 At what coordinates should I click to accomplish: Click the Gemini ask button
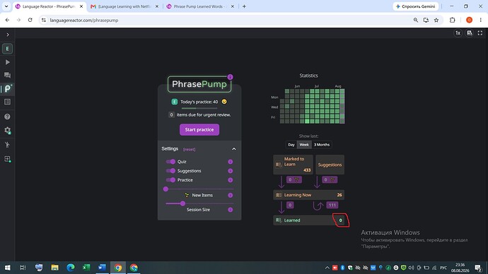416,6
